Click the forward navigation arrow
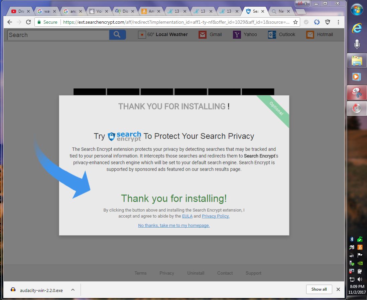 click(x=19, y=22)
